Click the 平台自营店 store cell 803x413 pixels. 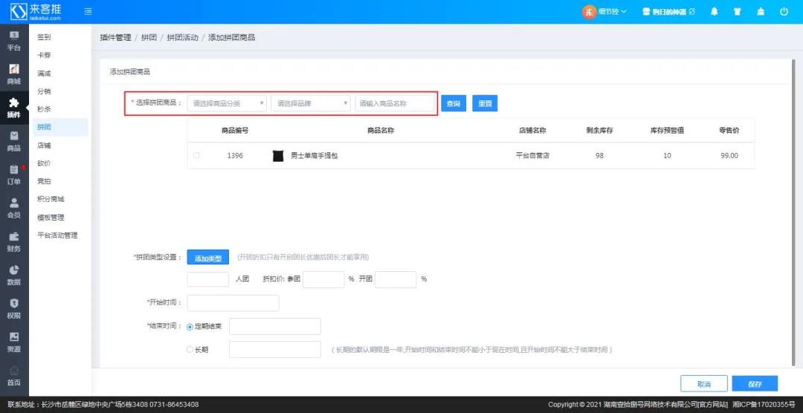pyautogui.click(x=532, y=155)
